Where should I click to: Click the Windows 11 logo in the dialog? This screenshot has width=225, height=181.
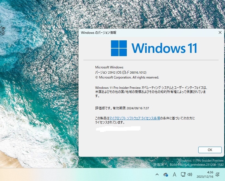pos(154,48)
